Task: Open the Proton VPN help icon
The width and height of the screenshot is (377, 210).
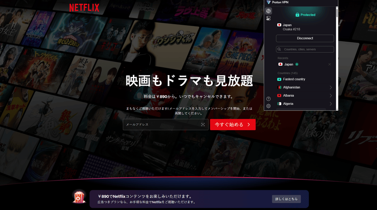Action: (x=268, y=99)
